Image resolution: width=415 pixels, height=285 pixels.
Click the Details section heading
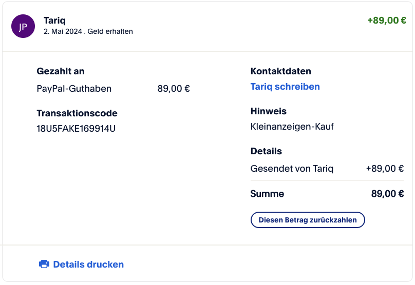pos(266,151)
